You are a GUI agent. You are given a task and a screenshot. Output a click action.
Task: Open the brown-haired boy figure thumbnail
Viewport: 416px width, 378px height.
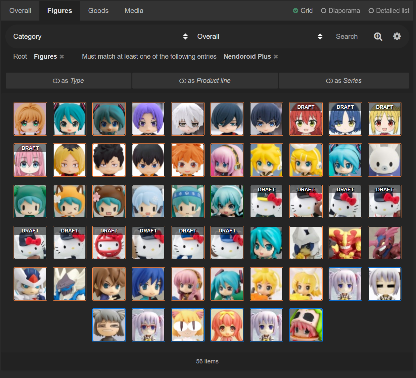[x=109, y=284]
